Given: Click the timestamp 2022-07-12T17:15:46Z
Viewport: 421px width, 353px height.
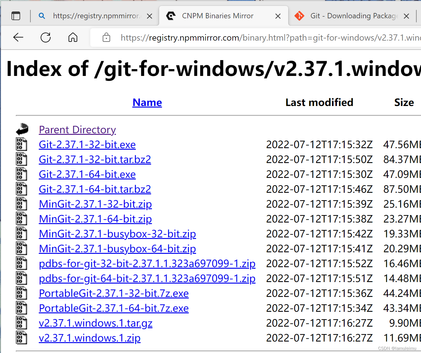Looking at the screenshot, I should click(319, 189).
